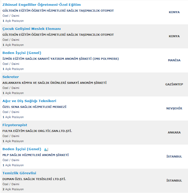Select the MANİSA location label
Viewport: 188px width, 193px height.
[174, 60]
